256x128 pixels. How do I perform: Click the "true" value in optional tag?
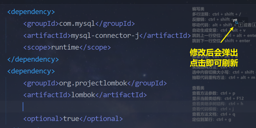coord(71,118)
